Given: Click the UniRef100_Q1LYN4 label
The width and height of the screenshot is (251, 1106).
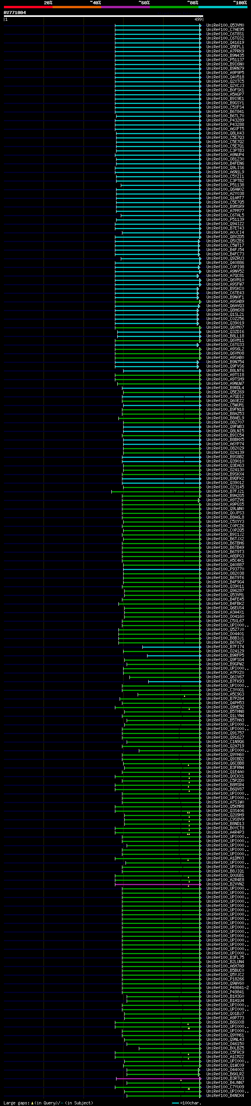Looking at the screenshot, I should coord(225,716).
